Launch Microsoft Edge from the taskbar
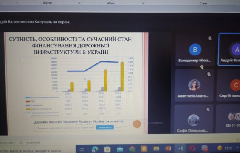The image size is (240, 153). [95, 149]
